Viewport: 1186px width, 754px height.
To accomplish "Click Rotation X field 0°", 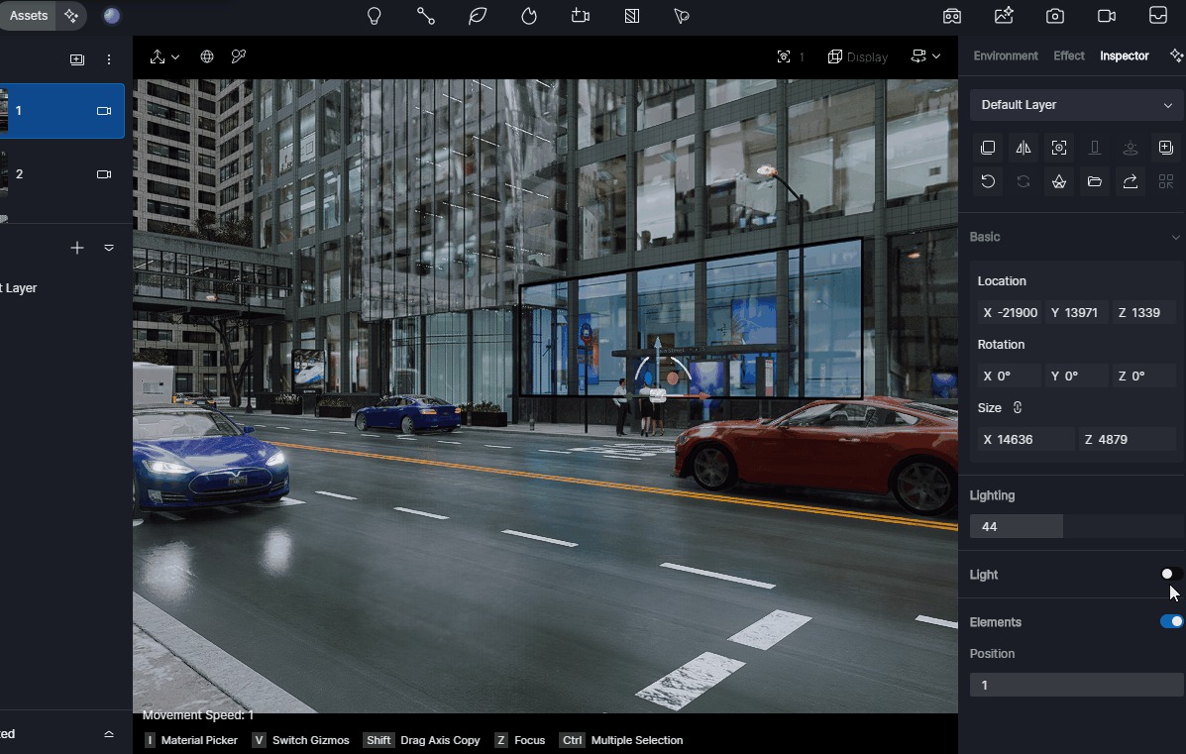I will 1009,376.
